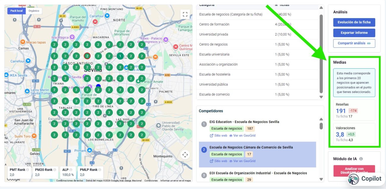Show info tooltip for PM20 Rank
This screenshot has width=386, height=189.
click(x=54, y=170)
